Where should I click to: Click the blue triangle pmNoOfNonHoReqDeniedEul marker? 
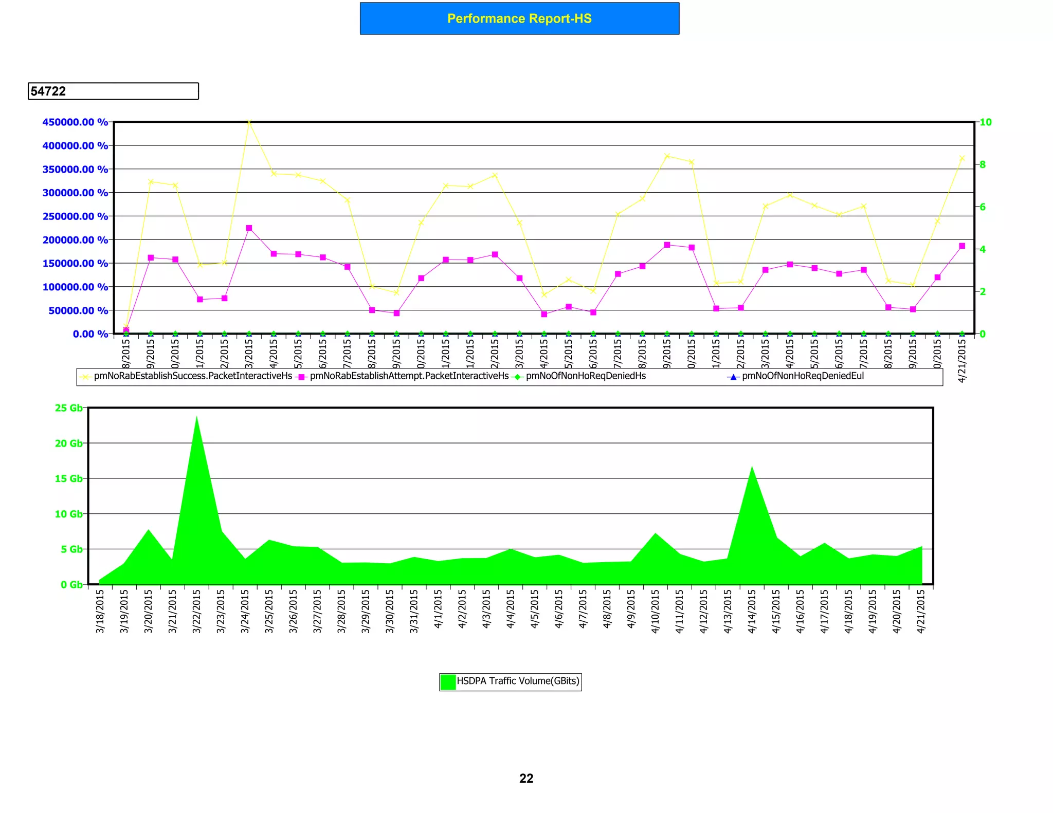point(734,377)
